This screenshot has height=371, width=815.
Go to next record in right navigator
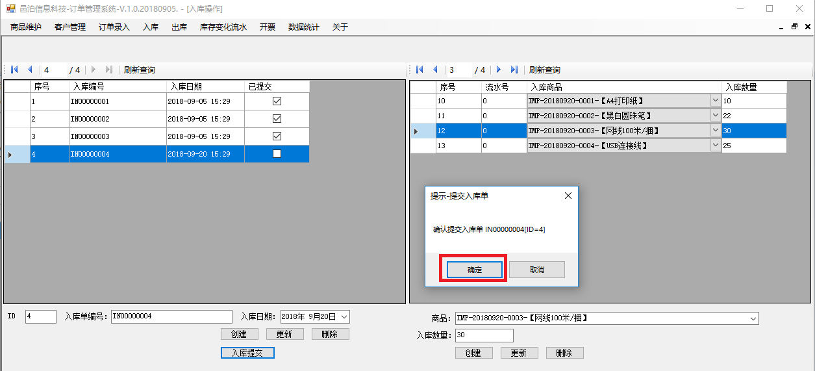point(499,70)
